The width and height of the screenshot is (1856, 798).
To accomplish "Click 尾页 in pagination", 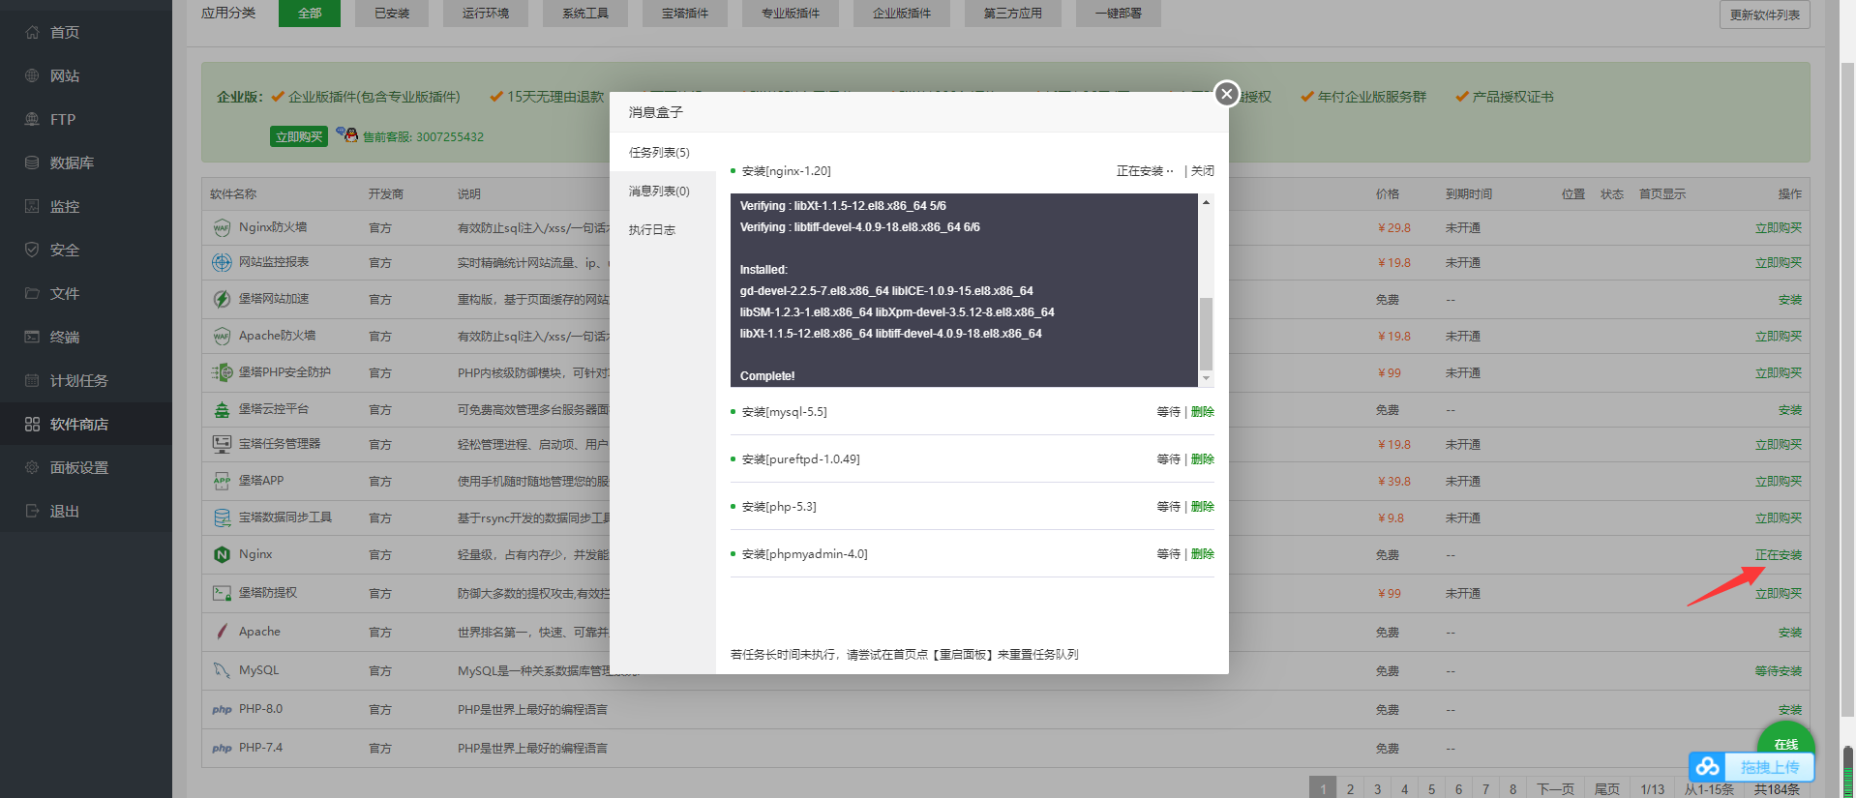I will [1607, 788].
